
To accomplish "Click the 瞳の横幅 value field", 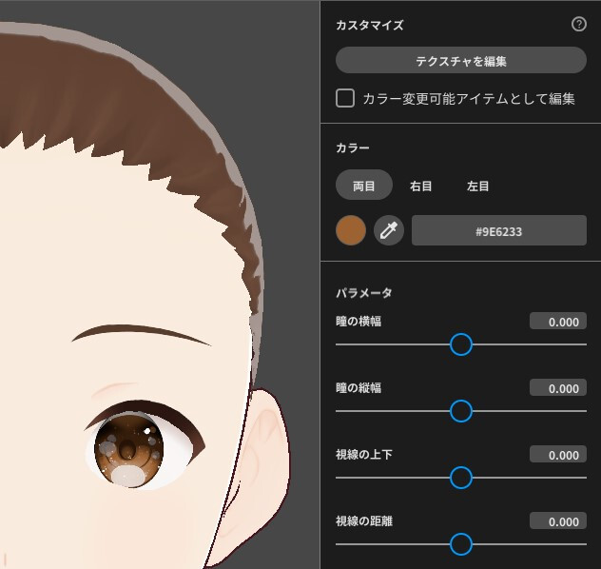I will click(557, 322).
